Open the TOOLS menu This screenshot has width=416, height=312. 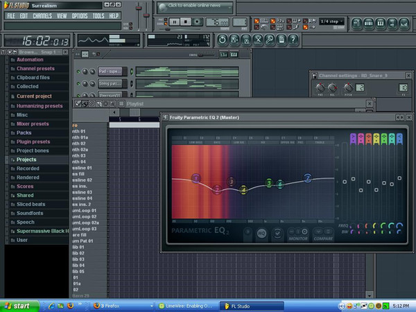click(98, 16)
